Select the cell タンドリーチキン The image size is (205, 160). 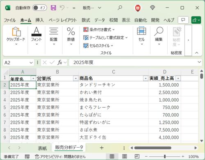[x=114, y=85]
